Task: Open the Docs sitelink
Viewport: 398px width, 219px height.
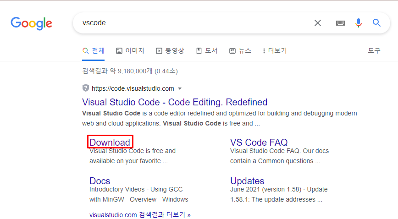Action: (100, 181)
